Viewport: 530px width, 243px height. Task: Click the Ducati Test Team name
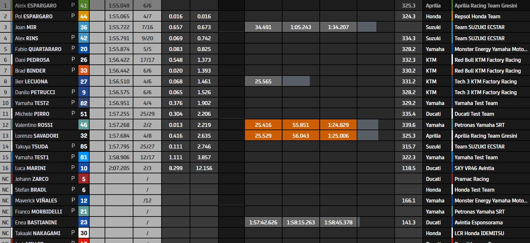pyautogui.click(x=474, y=114)
